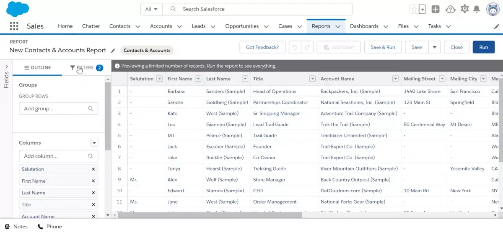Remove the Title column with X

point(93,204)
